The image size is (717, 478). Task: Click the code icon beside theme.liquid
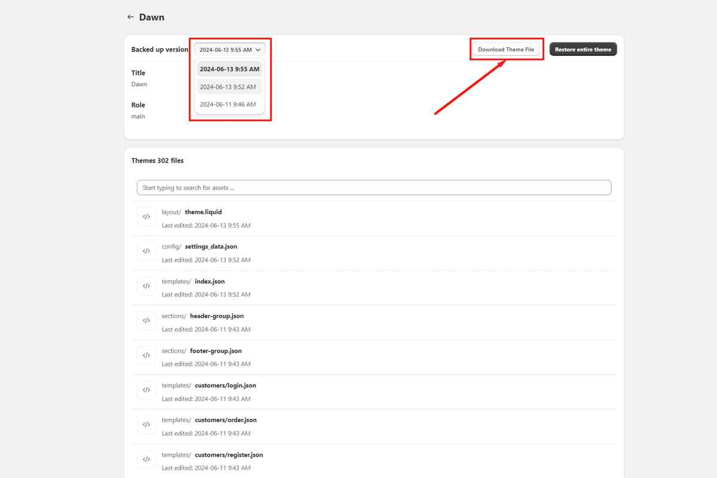coord(146,216)
